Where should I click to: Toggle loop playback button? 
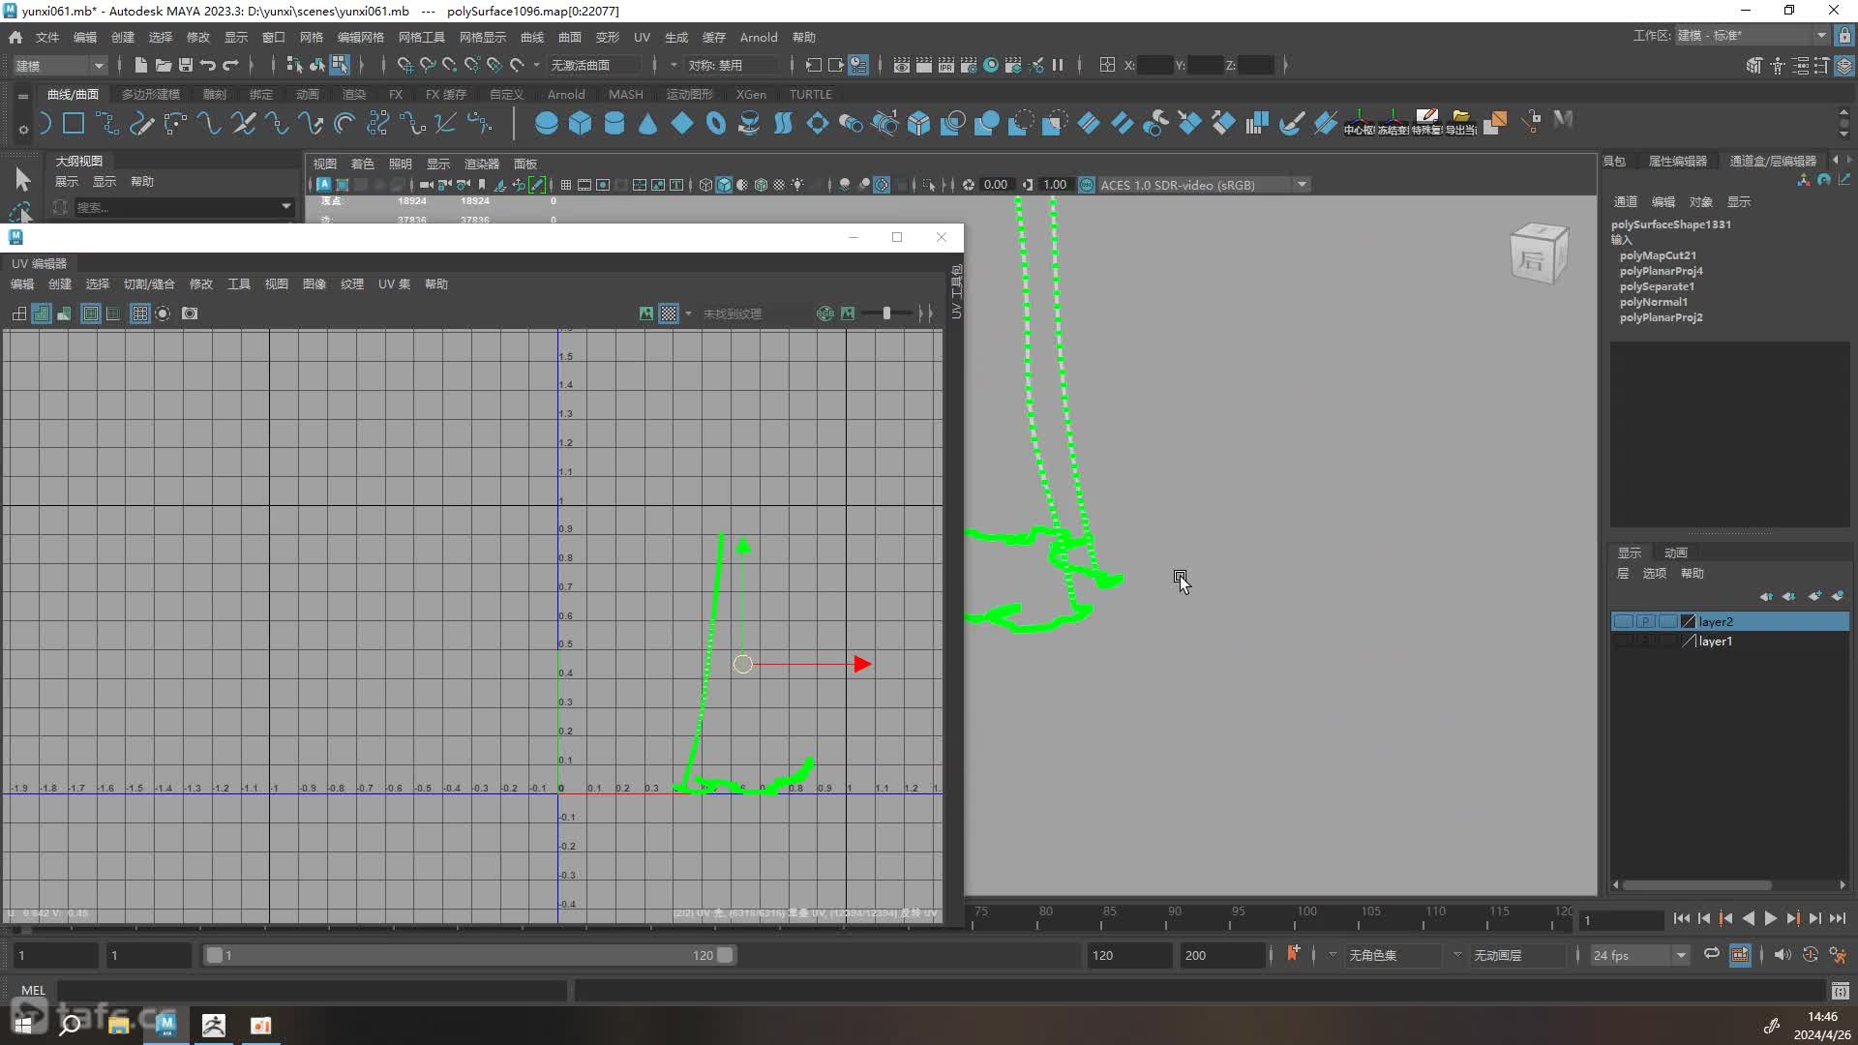click(1712, 954)
